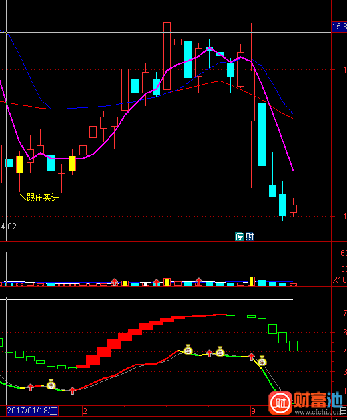Click the red up arrow between two money bags
Image resolution: width=347 pixels, height=420 pixels.
209,353
